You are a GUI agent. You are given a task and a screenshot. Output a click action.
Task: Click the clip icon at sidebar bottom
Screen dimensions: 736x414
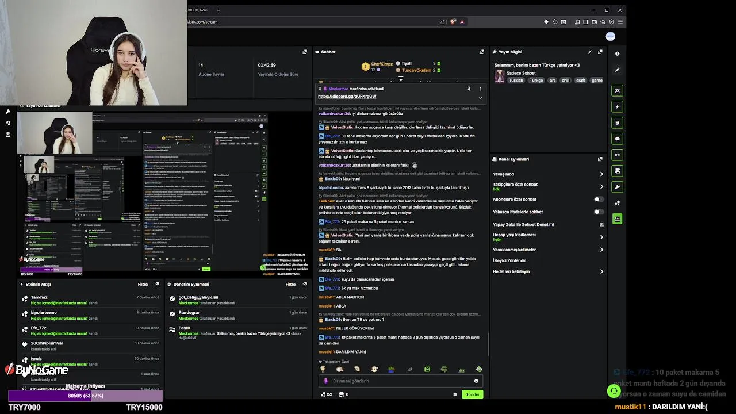tap(617, 218)
